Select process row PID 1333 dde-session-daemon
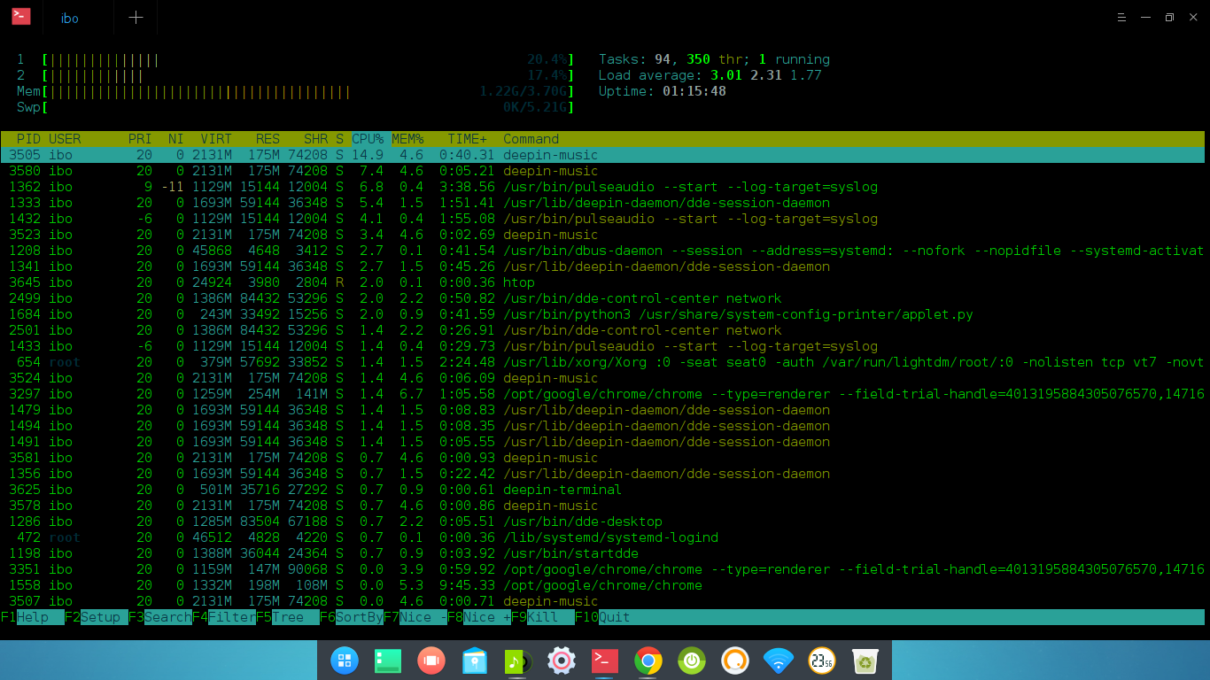This screenshot has height=680, width=1210. tap(602, 203)
